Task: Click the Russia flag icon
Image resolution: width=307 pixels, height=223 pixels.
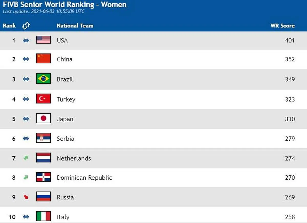Action: point(43,197)
